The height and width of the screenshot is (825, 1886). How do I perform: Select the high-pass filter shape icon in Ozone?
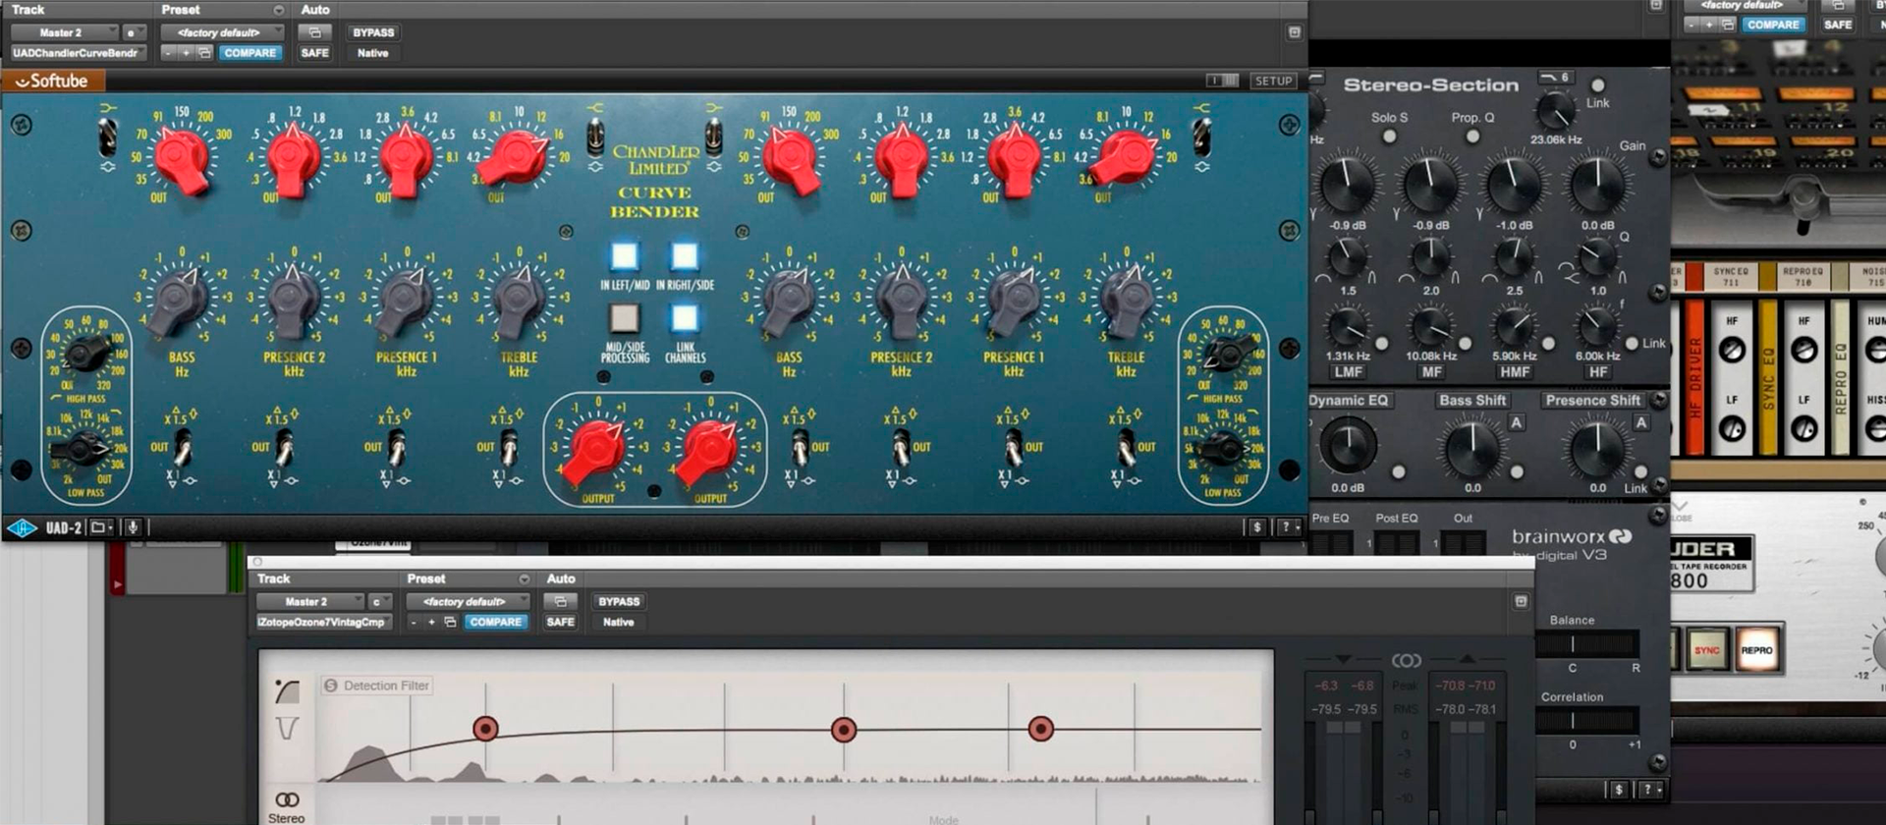click(287, 691)
